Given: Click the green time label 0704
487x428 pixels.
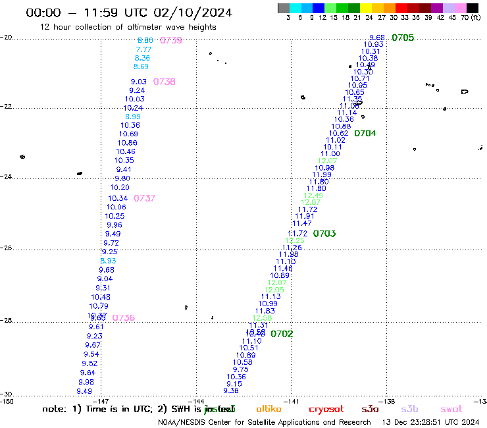Looking at the screenshot, I should [x=365, y=134].
